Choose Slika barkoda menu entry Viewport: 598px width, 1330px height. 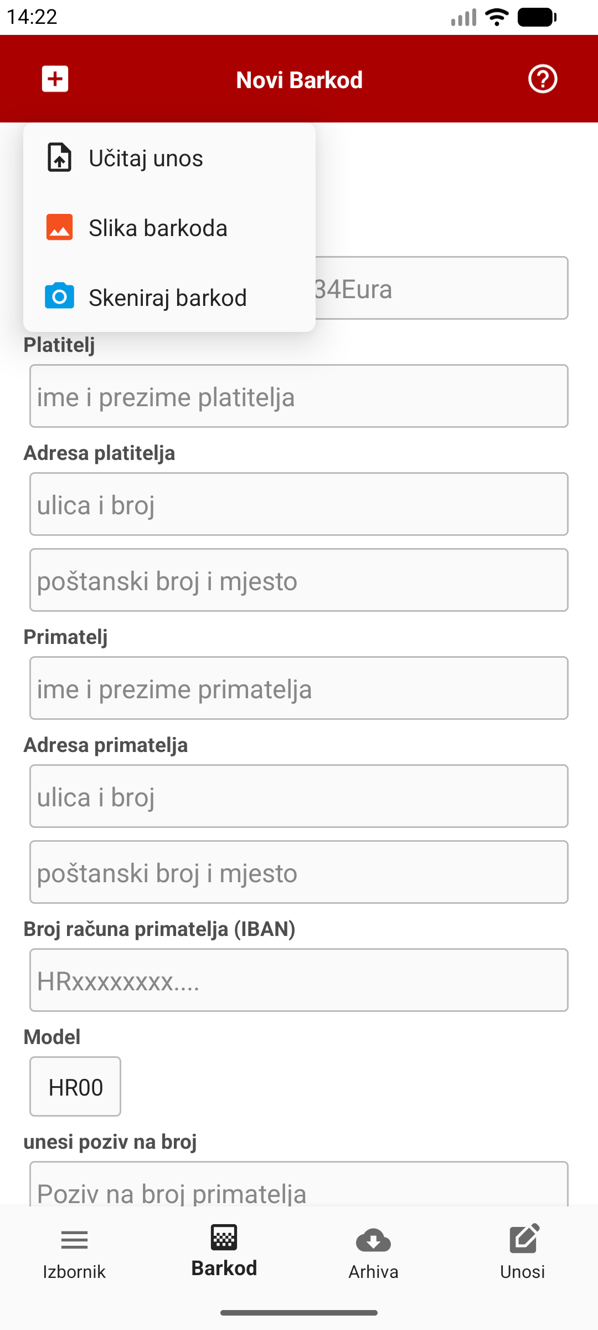click(x=158, y=228)
